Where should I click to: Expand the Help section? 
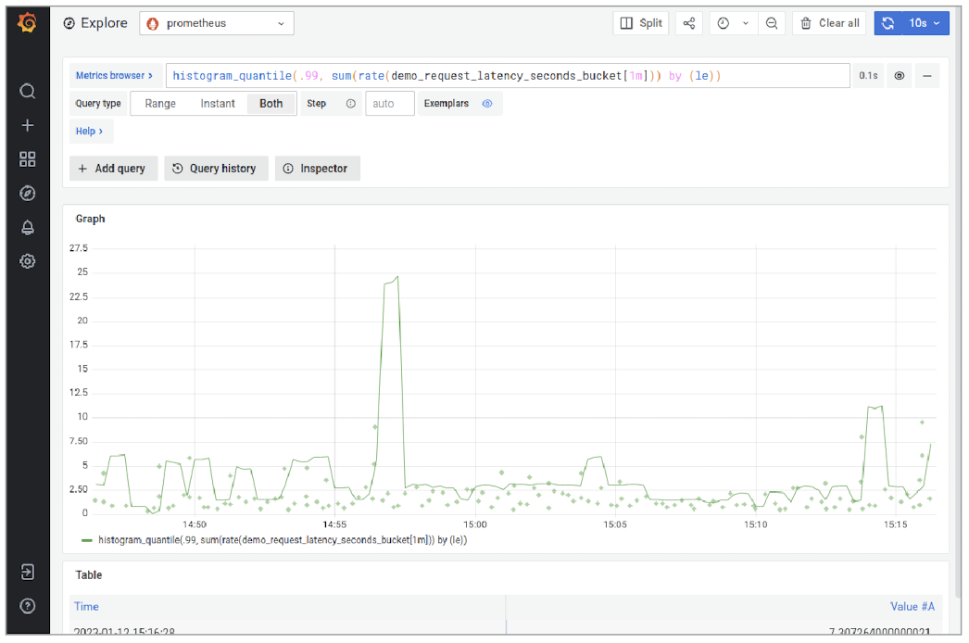(90, 131)
